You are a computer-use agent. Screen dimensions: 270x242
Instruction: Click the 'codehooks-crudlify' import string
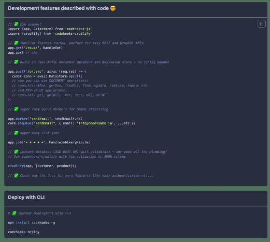pyautogui.click(x=72, y=33)
